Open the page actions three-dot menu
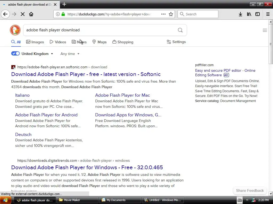Viewport: 273px width, 204px height. (x=163, y=14)
